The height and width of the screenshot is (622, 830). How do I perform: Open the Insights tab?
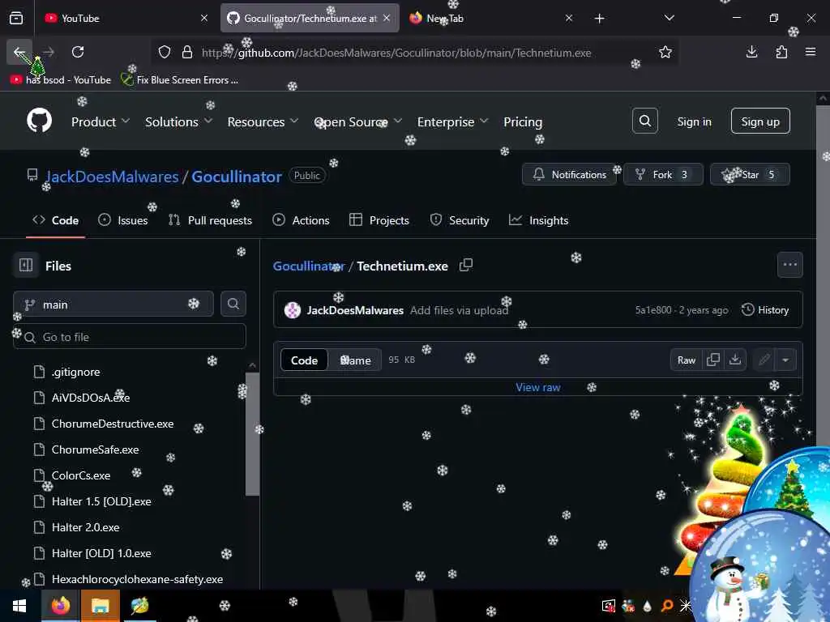(539, 220)
